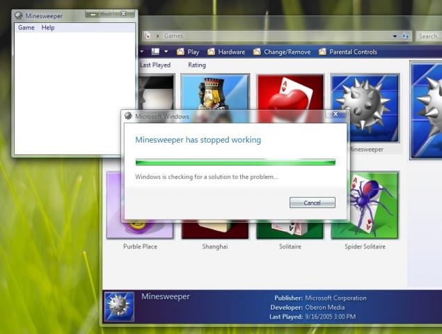Click the Games address bar breadcrumb

(173, 36)
